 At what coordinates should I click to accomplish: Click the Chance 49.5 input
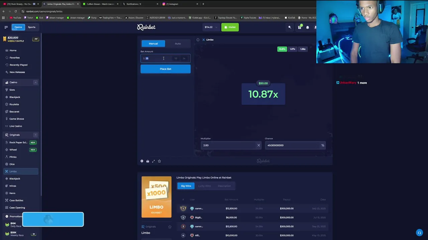coord(295,145)
